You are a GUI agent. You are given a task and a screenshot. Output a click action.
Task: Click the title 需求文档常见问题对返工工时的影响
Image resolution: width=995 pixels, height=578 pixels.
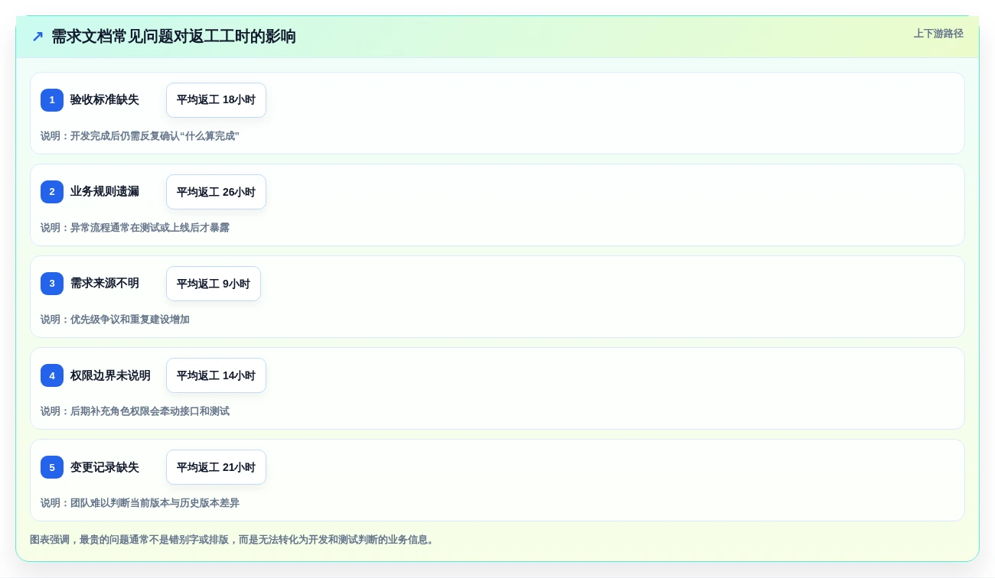coord(174,37)
